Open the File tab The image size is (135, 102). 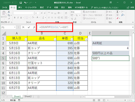point(4,8)
